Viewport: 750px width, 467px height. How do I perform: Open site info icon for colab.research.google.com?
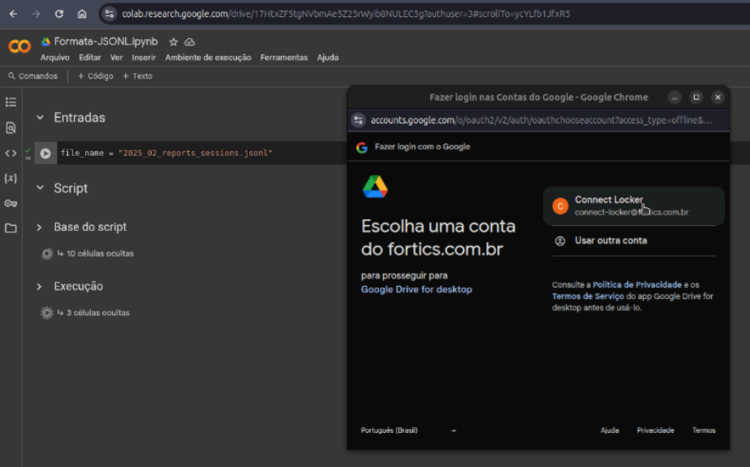110,14
